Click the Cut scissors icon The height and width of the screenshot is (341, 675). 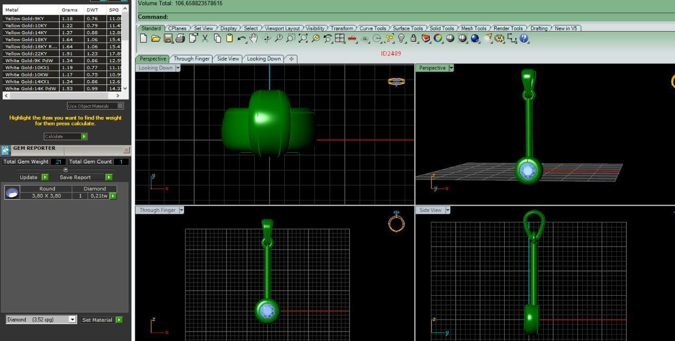205,38
